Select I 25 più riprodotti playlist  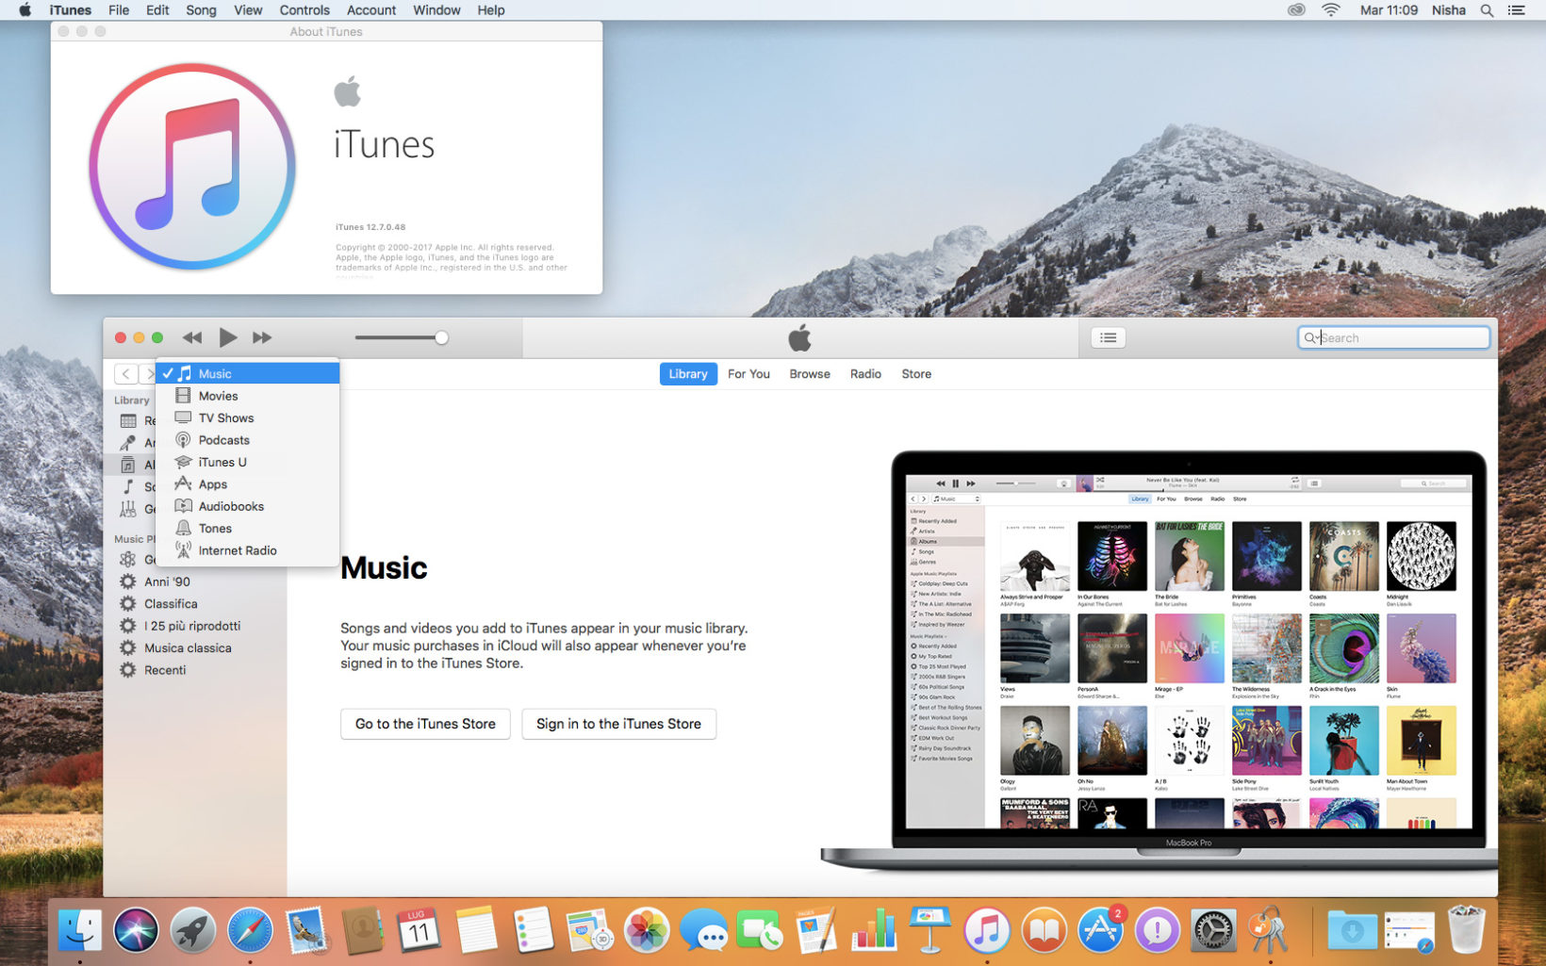click(x=195, y=626)
